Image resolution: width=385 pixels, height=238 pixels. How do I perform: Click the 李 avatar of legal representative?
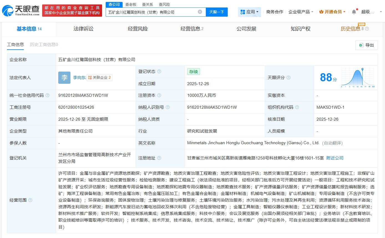click(x=64, y=78)
